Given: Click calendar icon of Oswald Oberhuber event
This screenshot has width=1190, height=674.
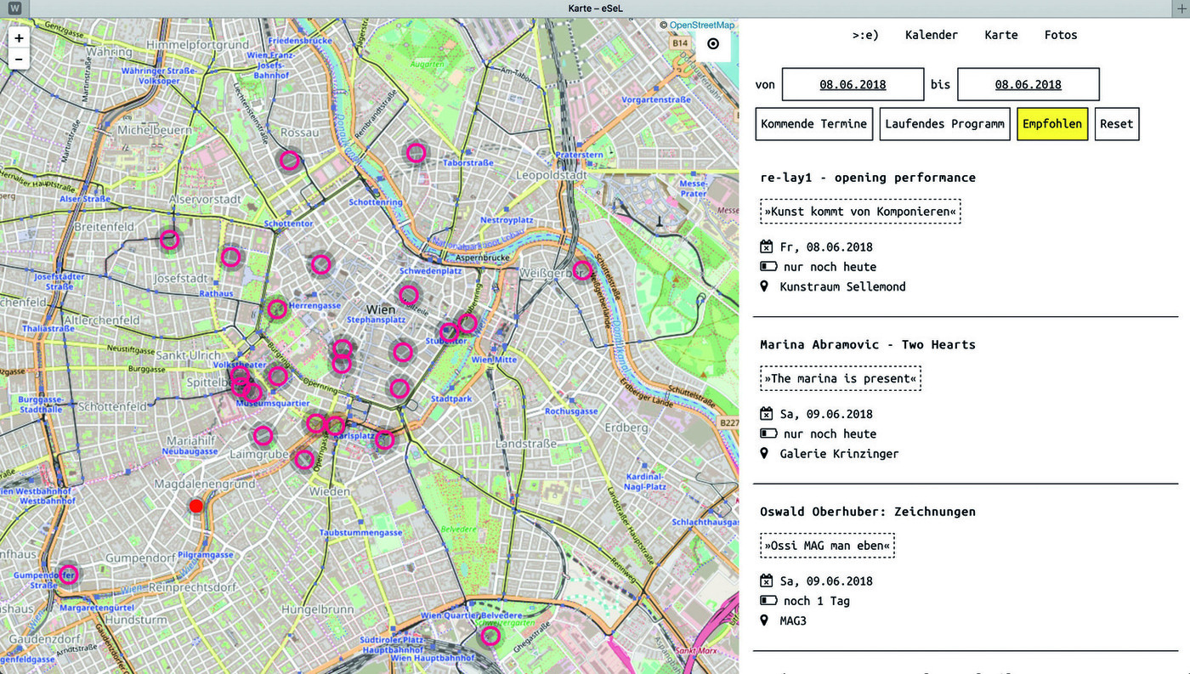Looking at the screenshot, I should (766, 581).
